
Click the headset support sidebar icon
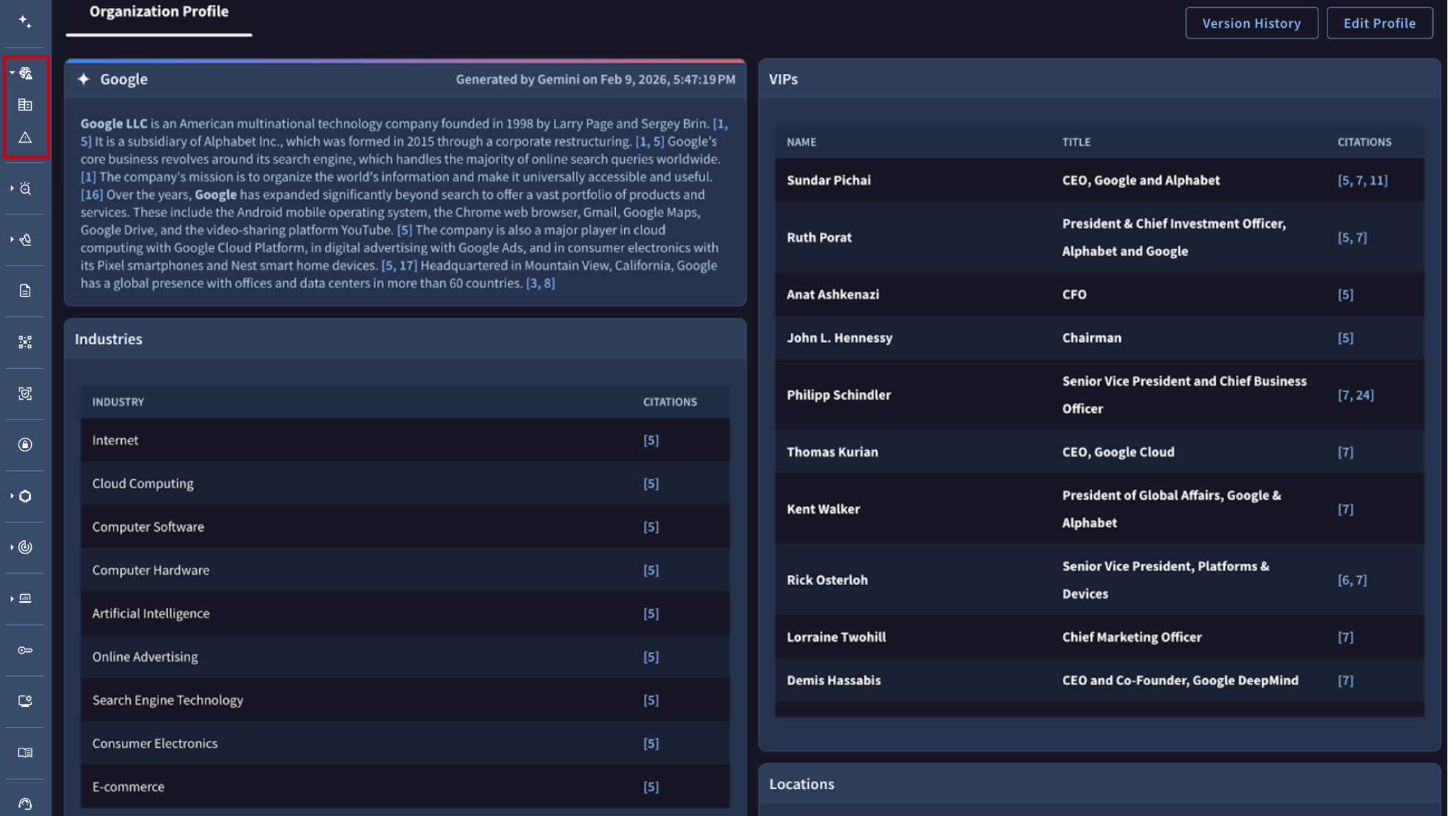25,804
